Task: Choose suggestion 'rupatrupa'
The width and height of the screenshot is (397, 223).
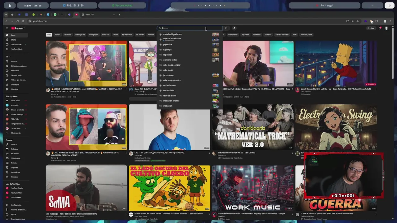Action: coord(190,50)
